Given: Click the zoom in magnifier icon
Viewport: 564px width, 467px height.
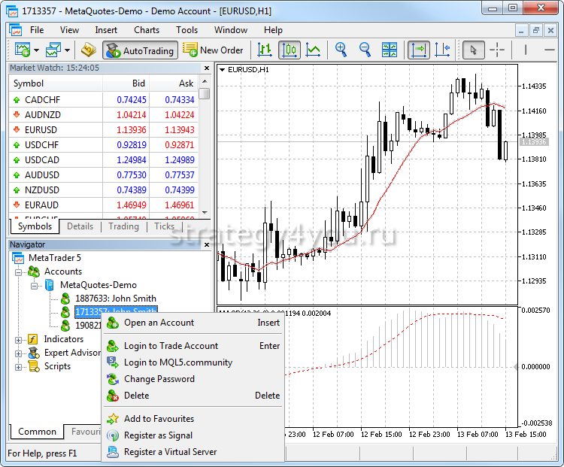Looking at the screenshot, I should coord(341,50).
